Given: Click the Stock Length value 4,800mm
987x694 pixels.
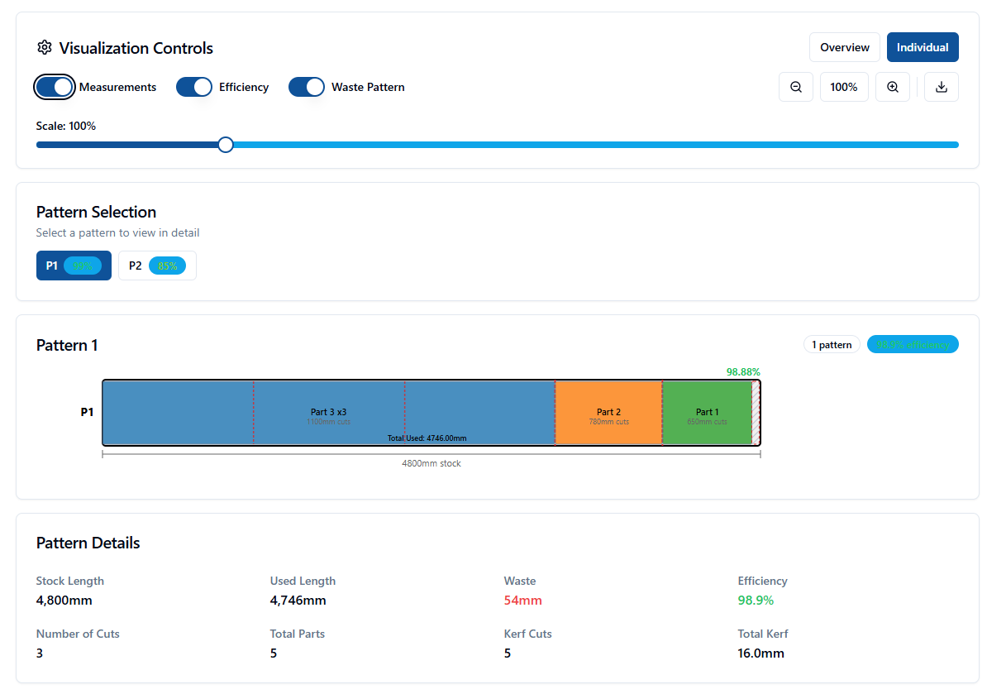Looking at the screenshot, I should (x=64, y=601).
